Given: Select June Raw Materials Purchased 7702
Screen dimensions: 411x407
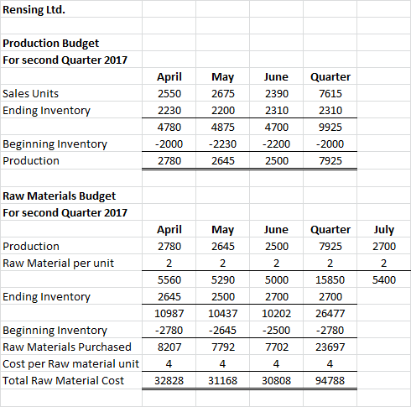Looking at the screenshot, I should pyautogui.click(x=277, y=347).
